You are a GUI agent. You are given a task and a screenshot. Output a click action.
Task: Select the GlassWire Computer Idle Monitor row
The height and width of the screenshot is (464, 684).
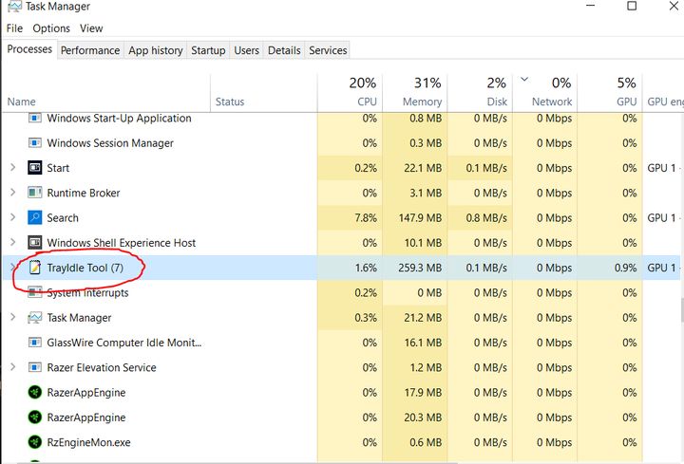(x=123, y=343)
